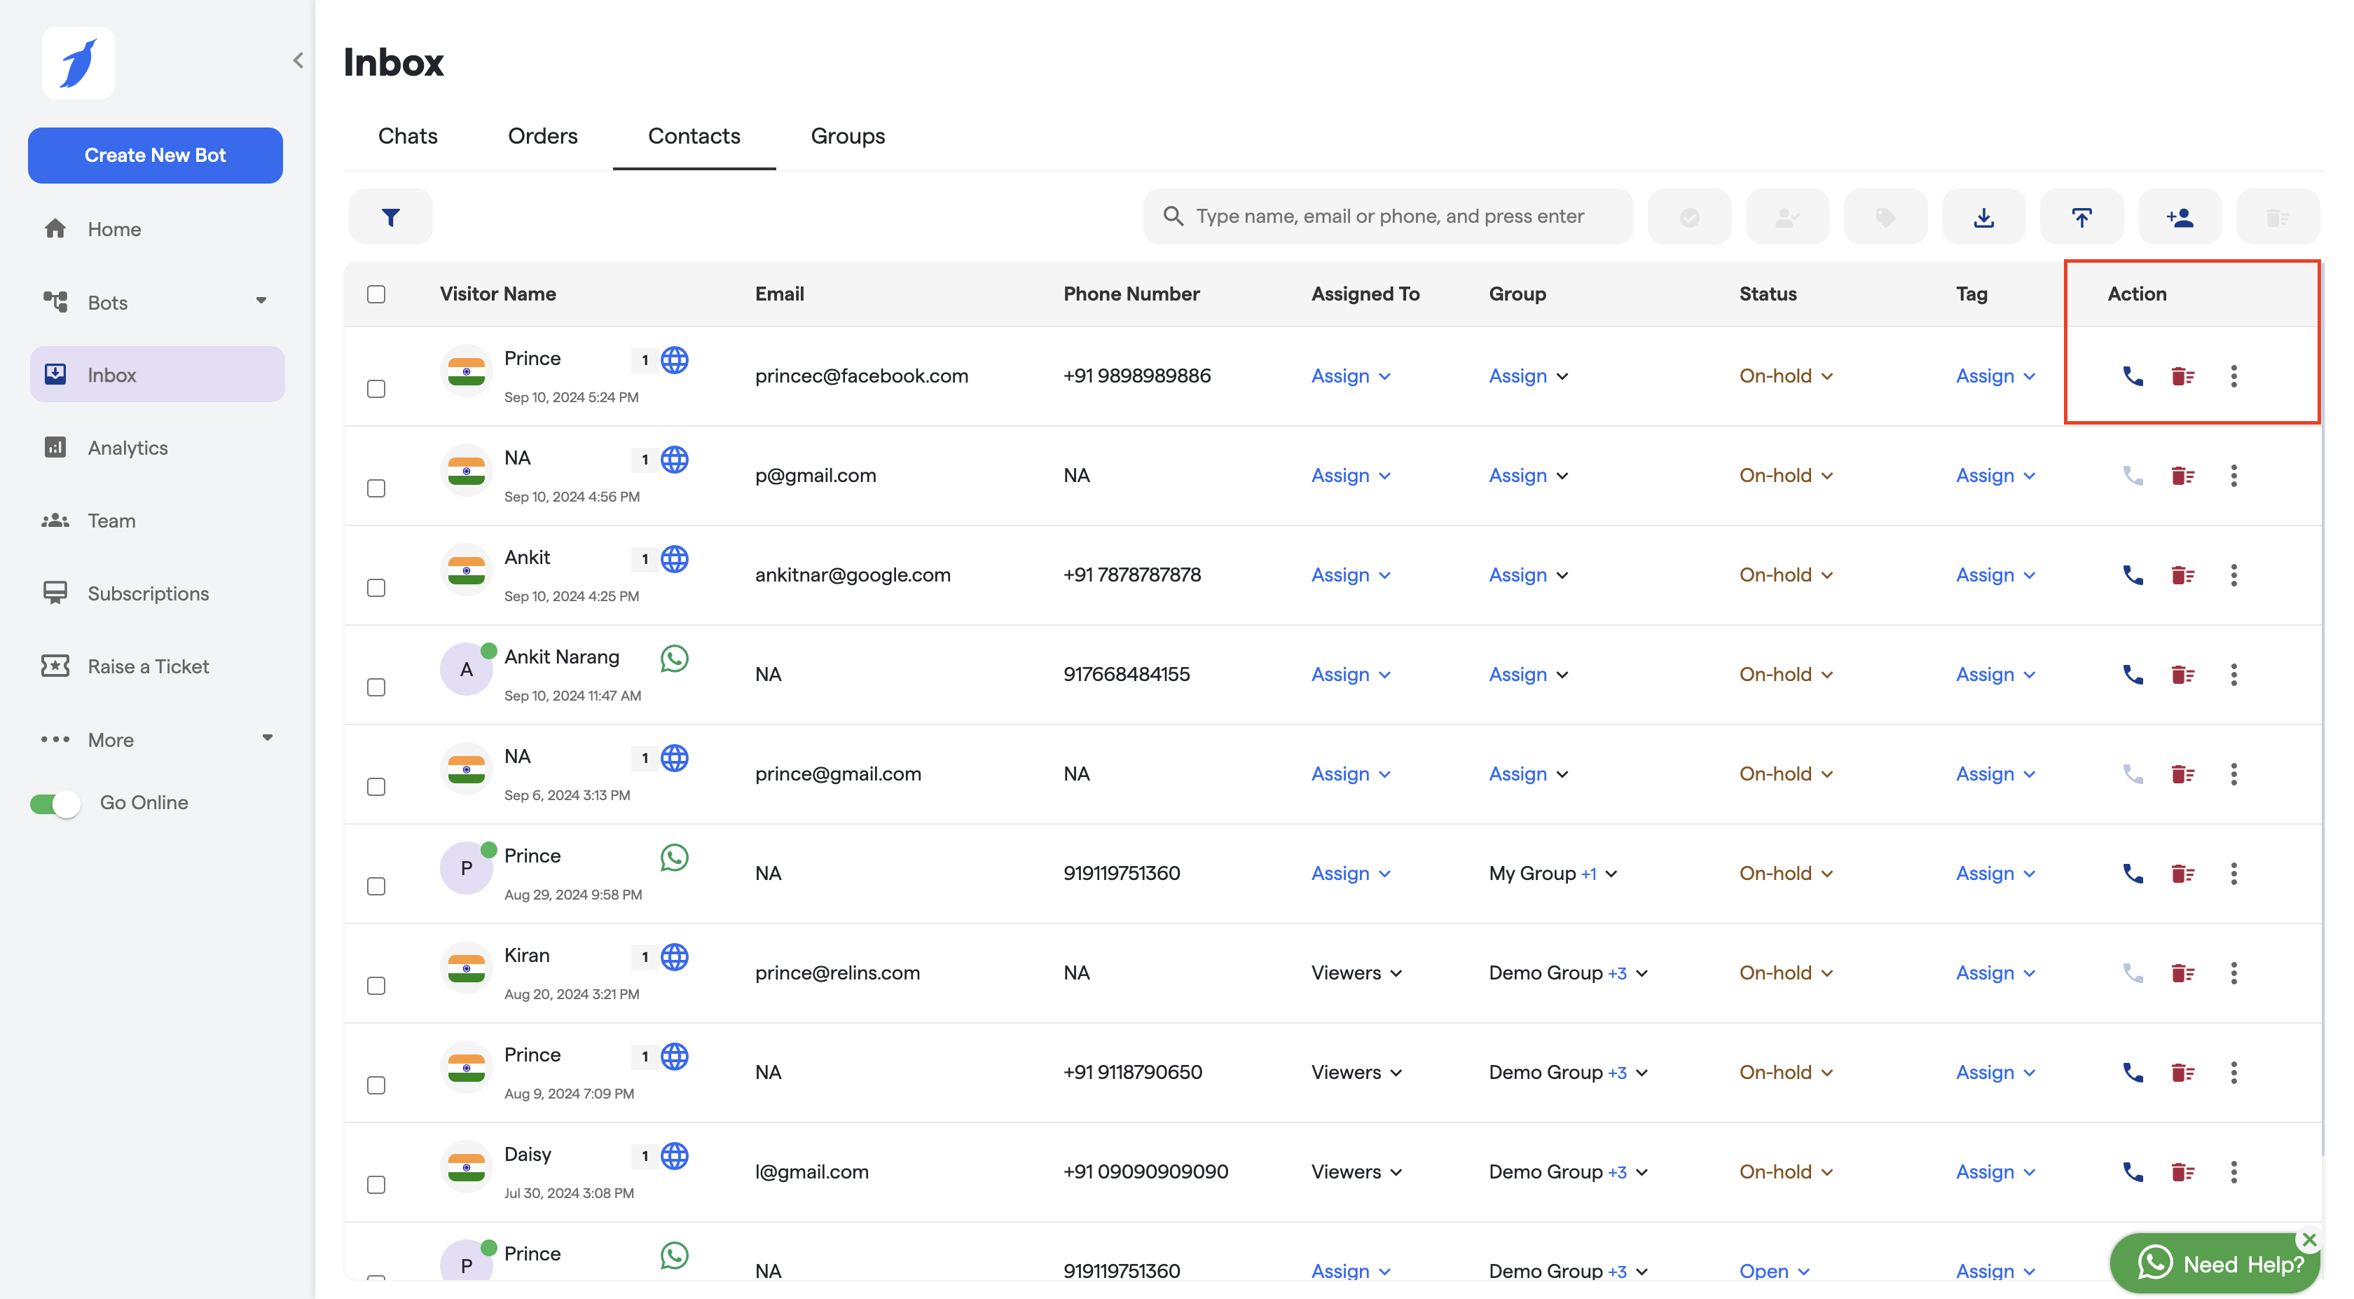Open Analytics from the sidebar
Viewport: 2354px width, 1299px height.
point(127,448)
